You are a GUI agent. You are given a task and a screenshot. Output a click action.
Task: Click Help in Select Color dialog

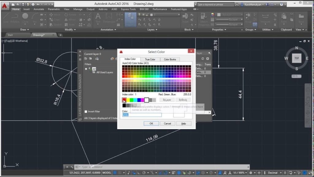point(184,124)
